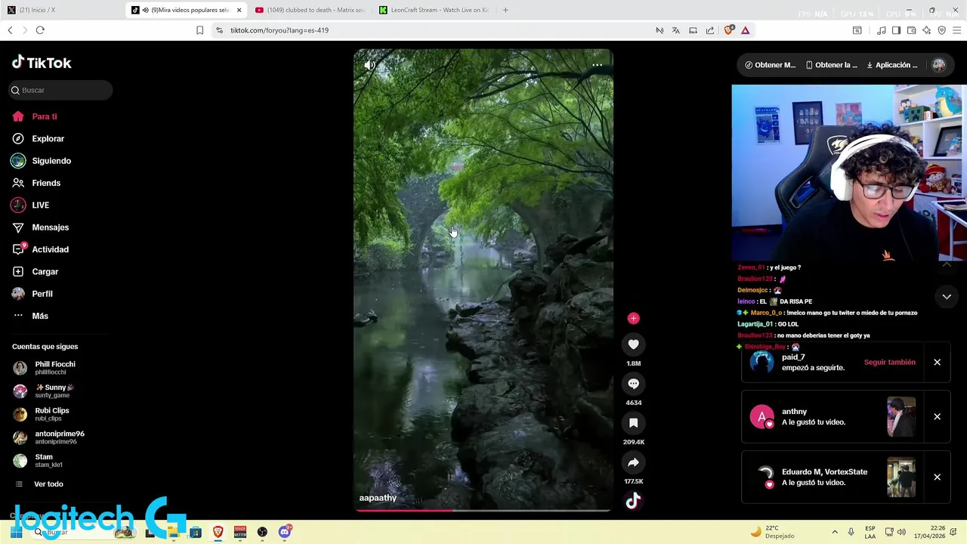Dismiss anthny like notification
Image resolution: width=967 pixels, height=544 pixels.
[x=937, y=416]
